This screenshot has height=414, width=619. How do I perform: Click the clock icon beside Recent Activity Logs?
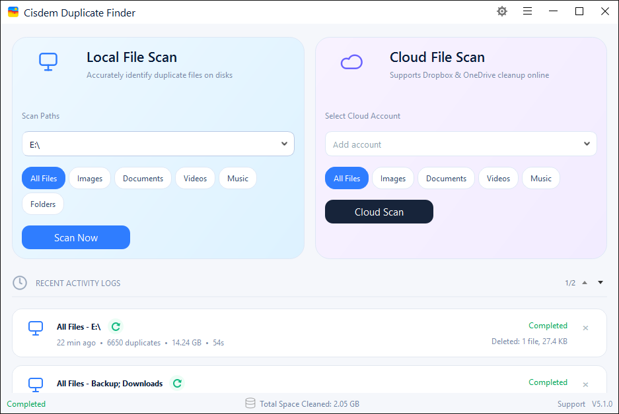coord(20,283)
